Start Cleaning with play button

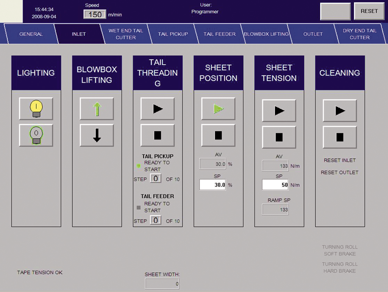tap(340, 111)
